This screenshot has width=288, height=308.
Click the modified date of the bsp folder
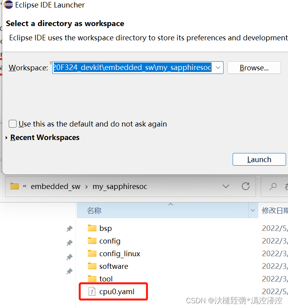275,228
